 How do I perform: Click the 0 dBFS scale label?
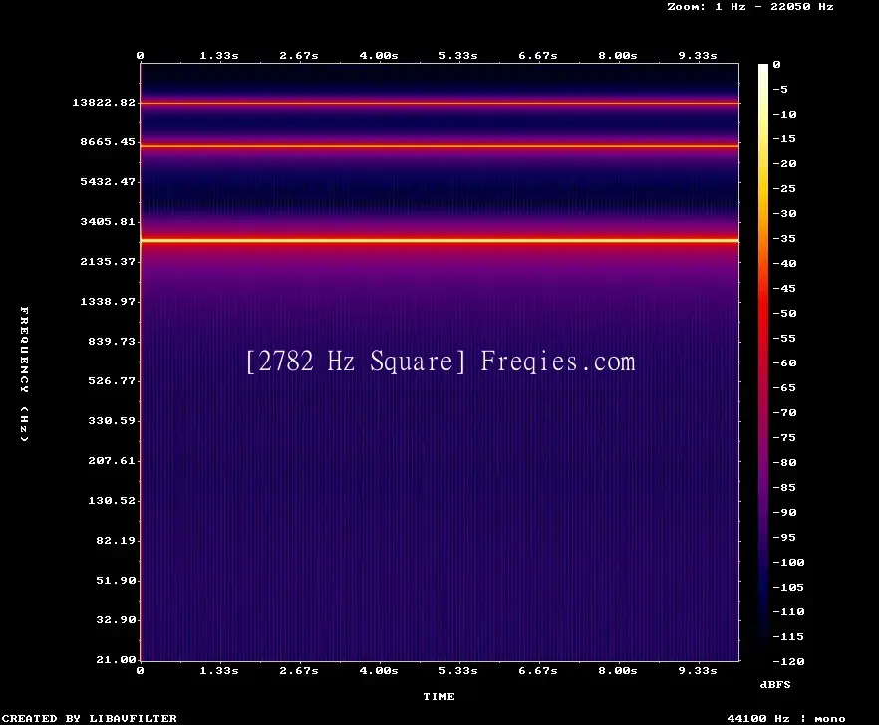(x=776, y=64)
